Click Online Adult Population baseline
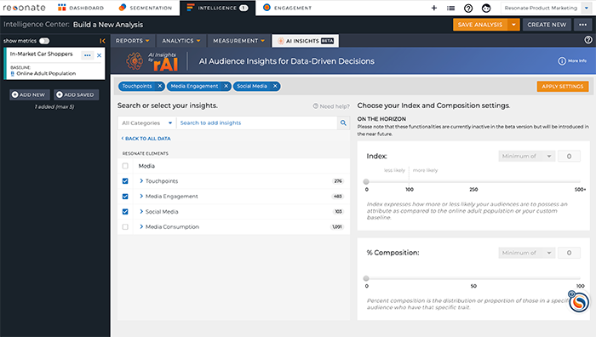This screenshot has height=337, width=596. coord(46,74)
